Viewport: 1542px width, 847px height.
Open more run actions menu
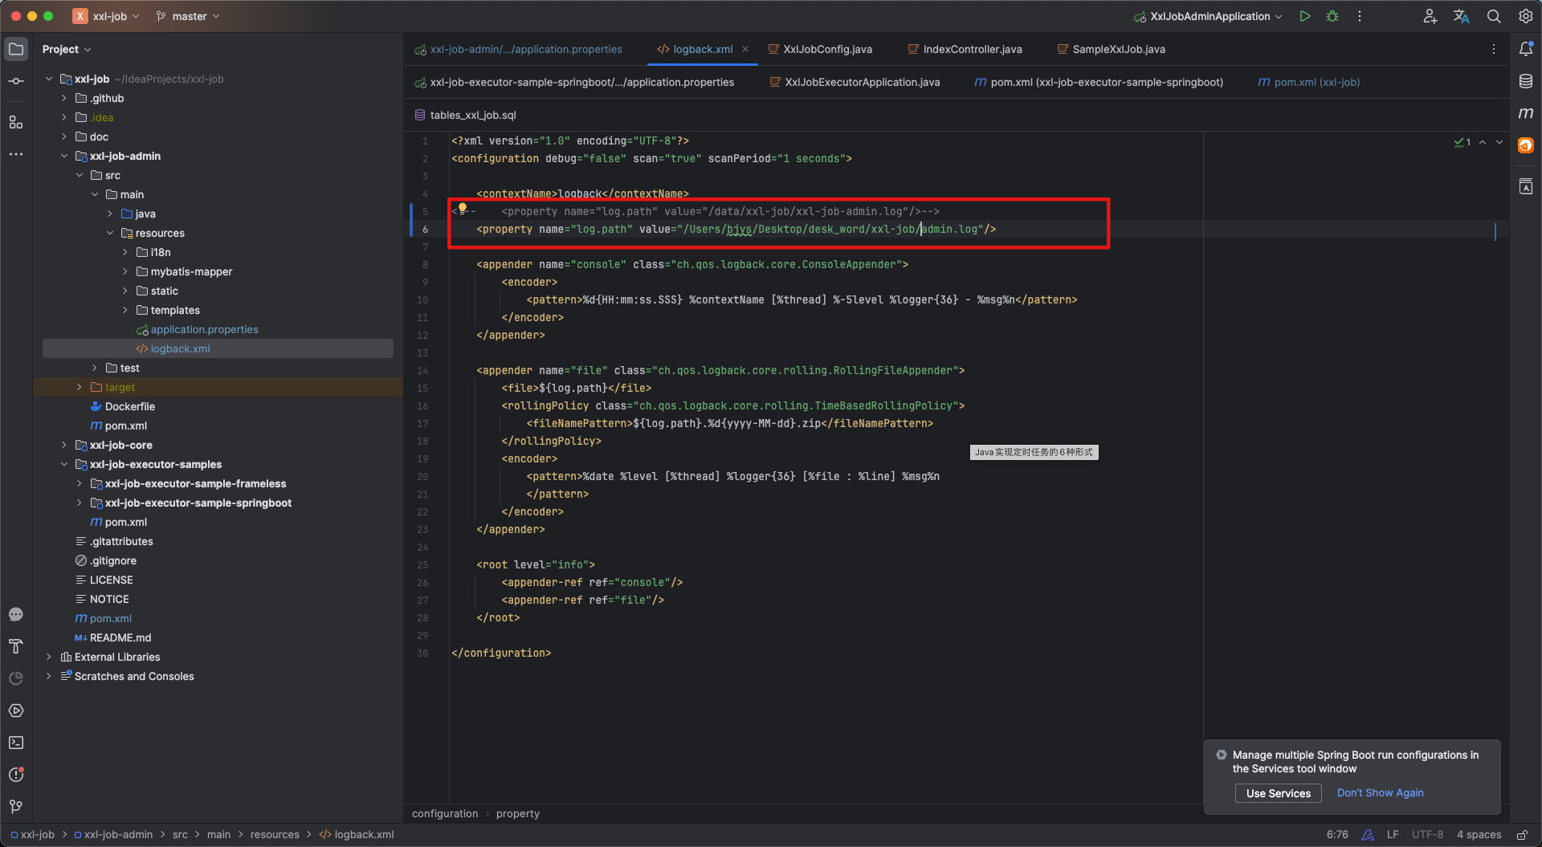(1360, 16)
